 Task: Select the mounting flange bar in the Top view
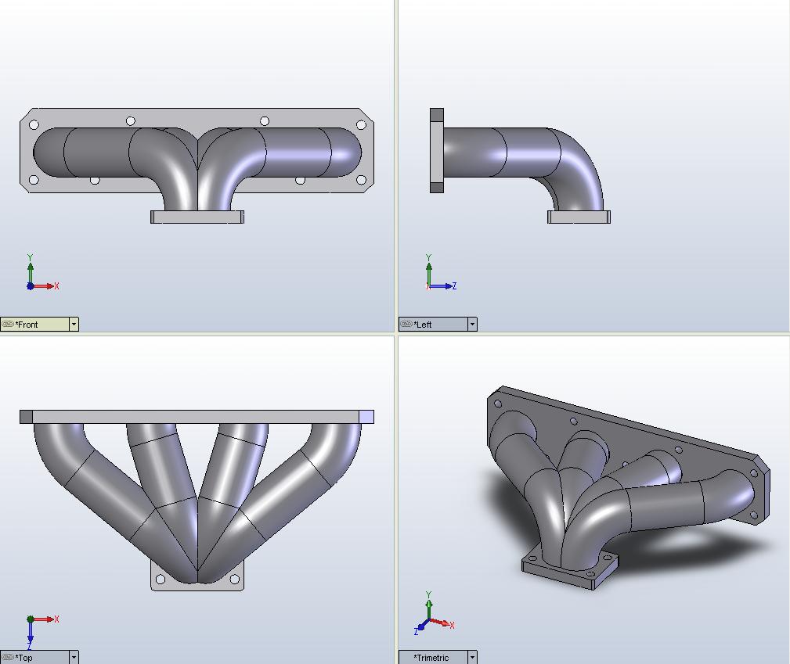pos(197,417)
